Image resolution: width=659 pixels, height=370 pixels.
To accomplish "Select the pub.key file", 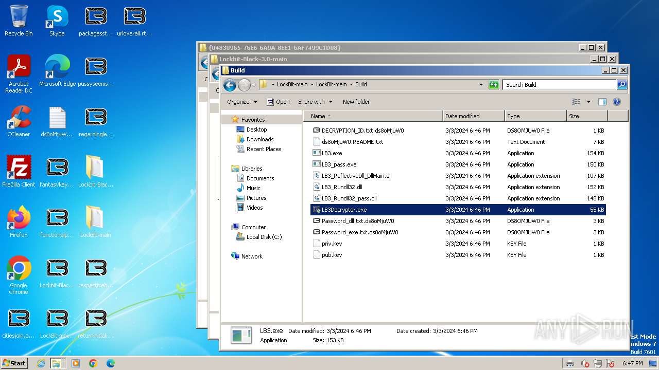I will pos(458,255).
